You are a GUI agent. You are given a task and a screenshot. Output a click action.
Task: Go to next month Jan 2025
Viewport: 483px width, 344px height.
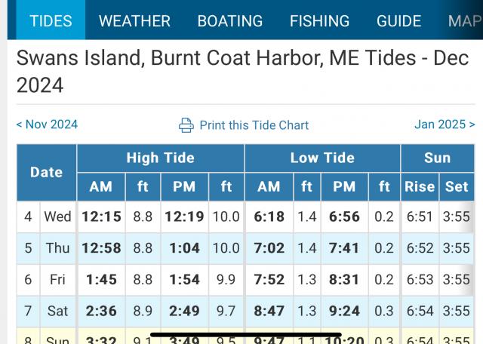point(445,124)
